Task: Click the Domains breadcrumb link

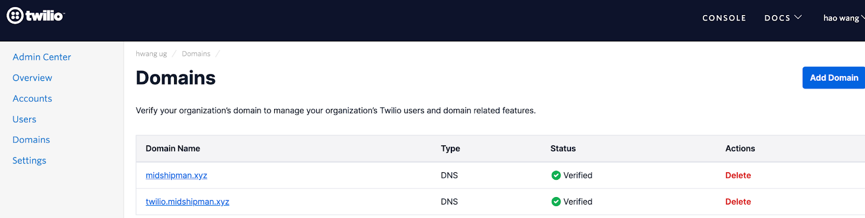Action: pyautogui.click(x=196, y=54)
